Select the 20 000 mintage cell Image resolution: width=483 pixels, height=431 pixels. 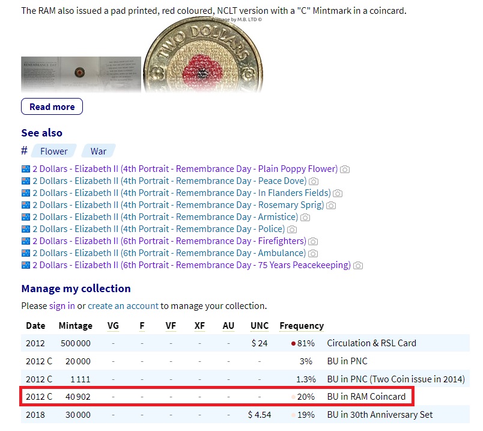point(78,361)
